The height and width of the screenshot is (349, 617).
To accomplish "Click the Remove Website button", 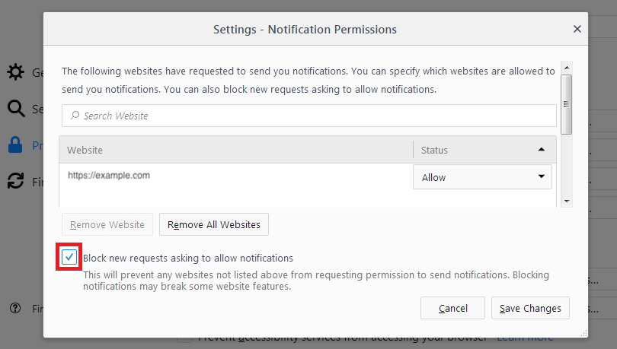I will click(107, 224).
